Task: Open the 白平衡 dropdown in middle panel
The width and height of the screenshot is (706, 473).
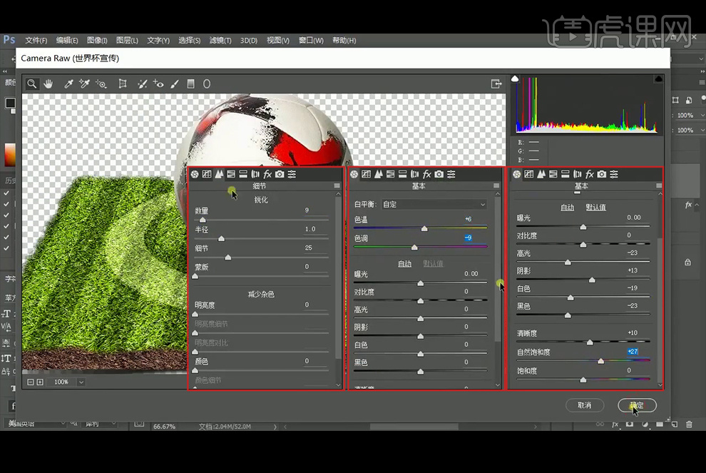Action: (434, 204)
